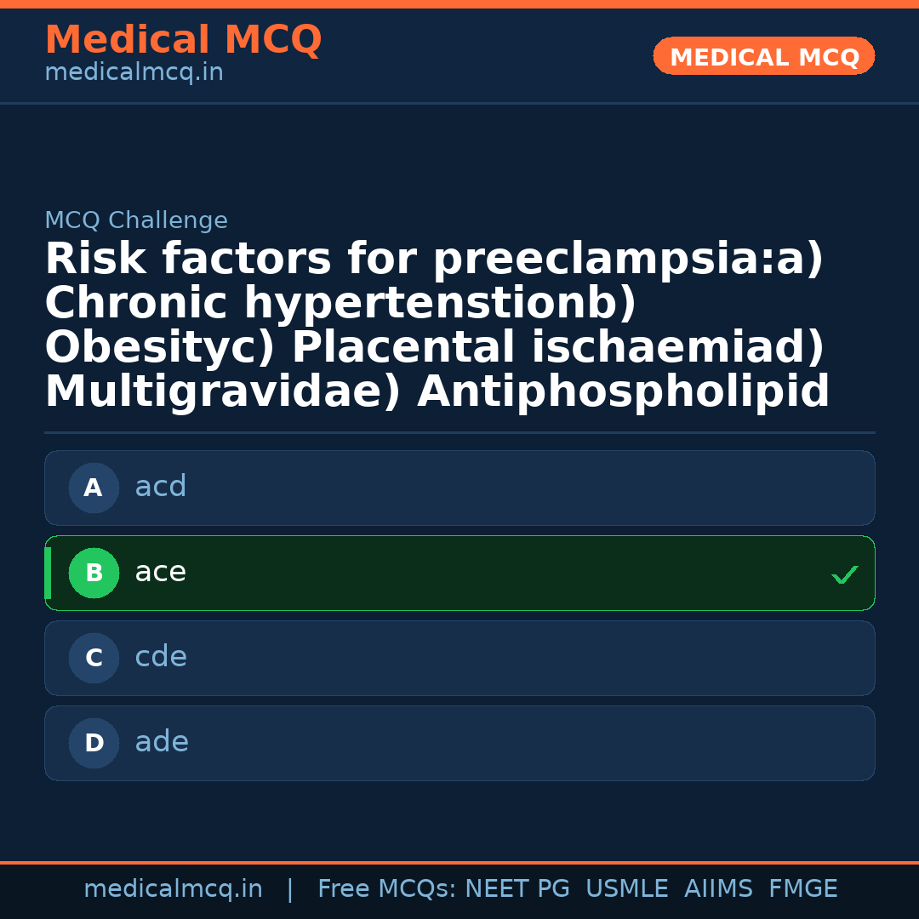Click the green checkmark on option B
Viewport: 919px width, 919px height.
(x=844, y=575)
